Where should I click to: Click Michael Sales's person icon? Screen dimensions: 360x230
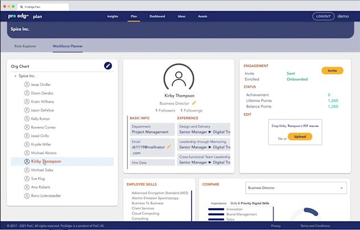point(27,170)
